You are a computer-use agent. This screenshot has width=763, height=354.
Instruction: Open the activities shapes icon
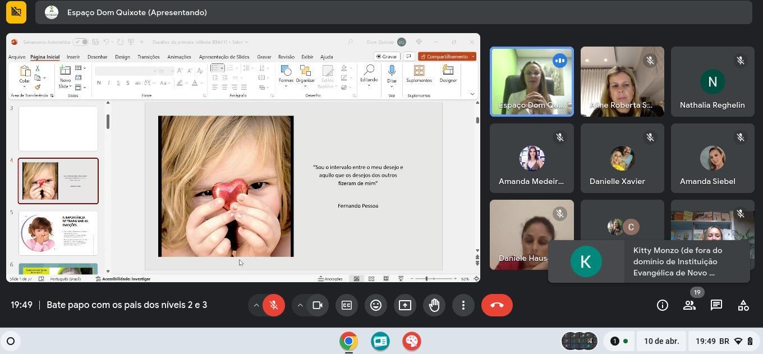click(x=743, y=305)
